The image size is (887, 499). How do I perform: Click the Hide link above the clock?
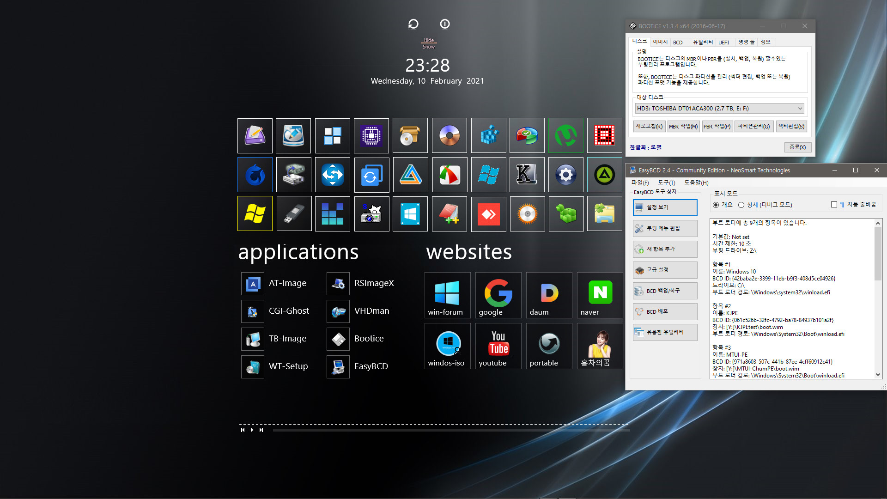click(x=429, y=40)
